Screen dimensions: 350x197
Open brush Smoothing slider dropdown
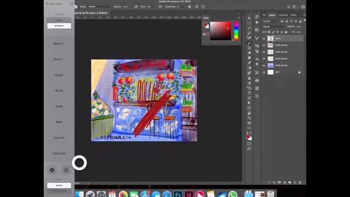point(184,7)
